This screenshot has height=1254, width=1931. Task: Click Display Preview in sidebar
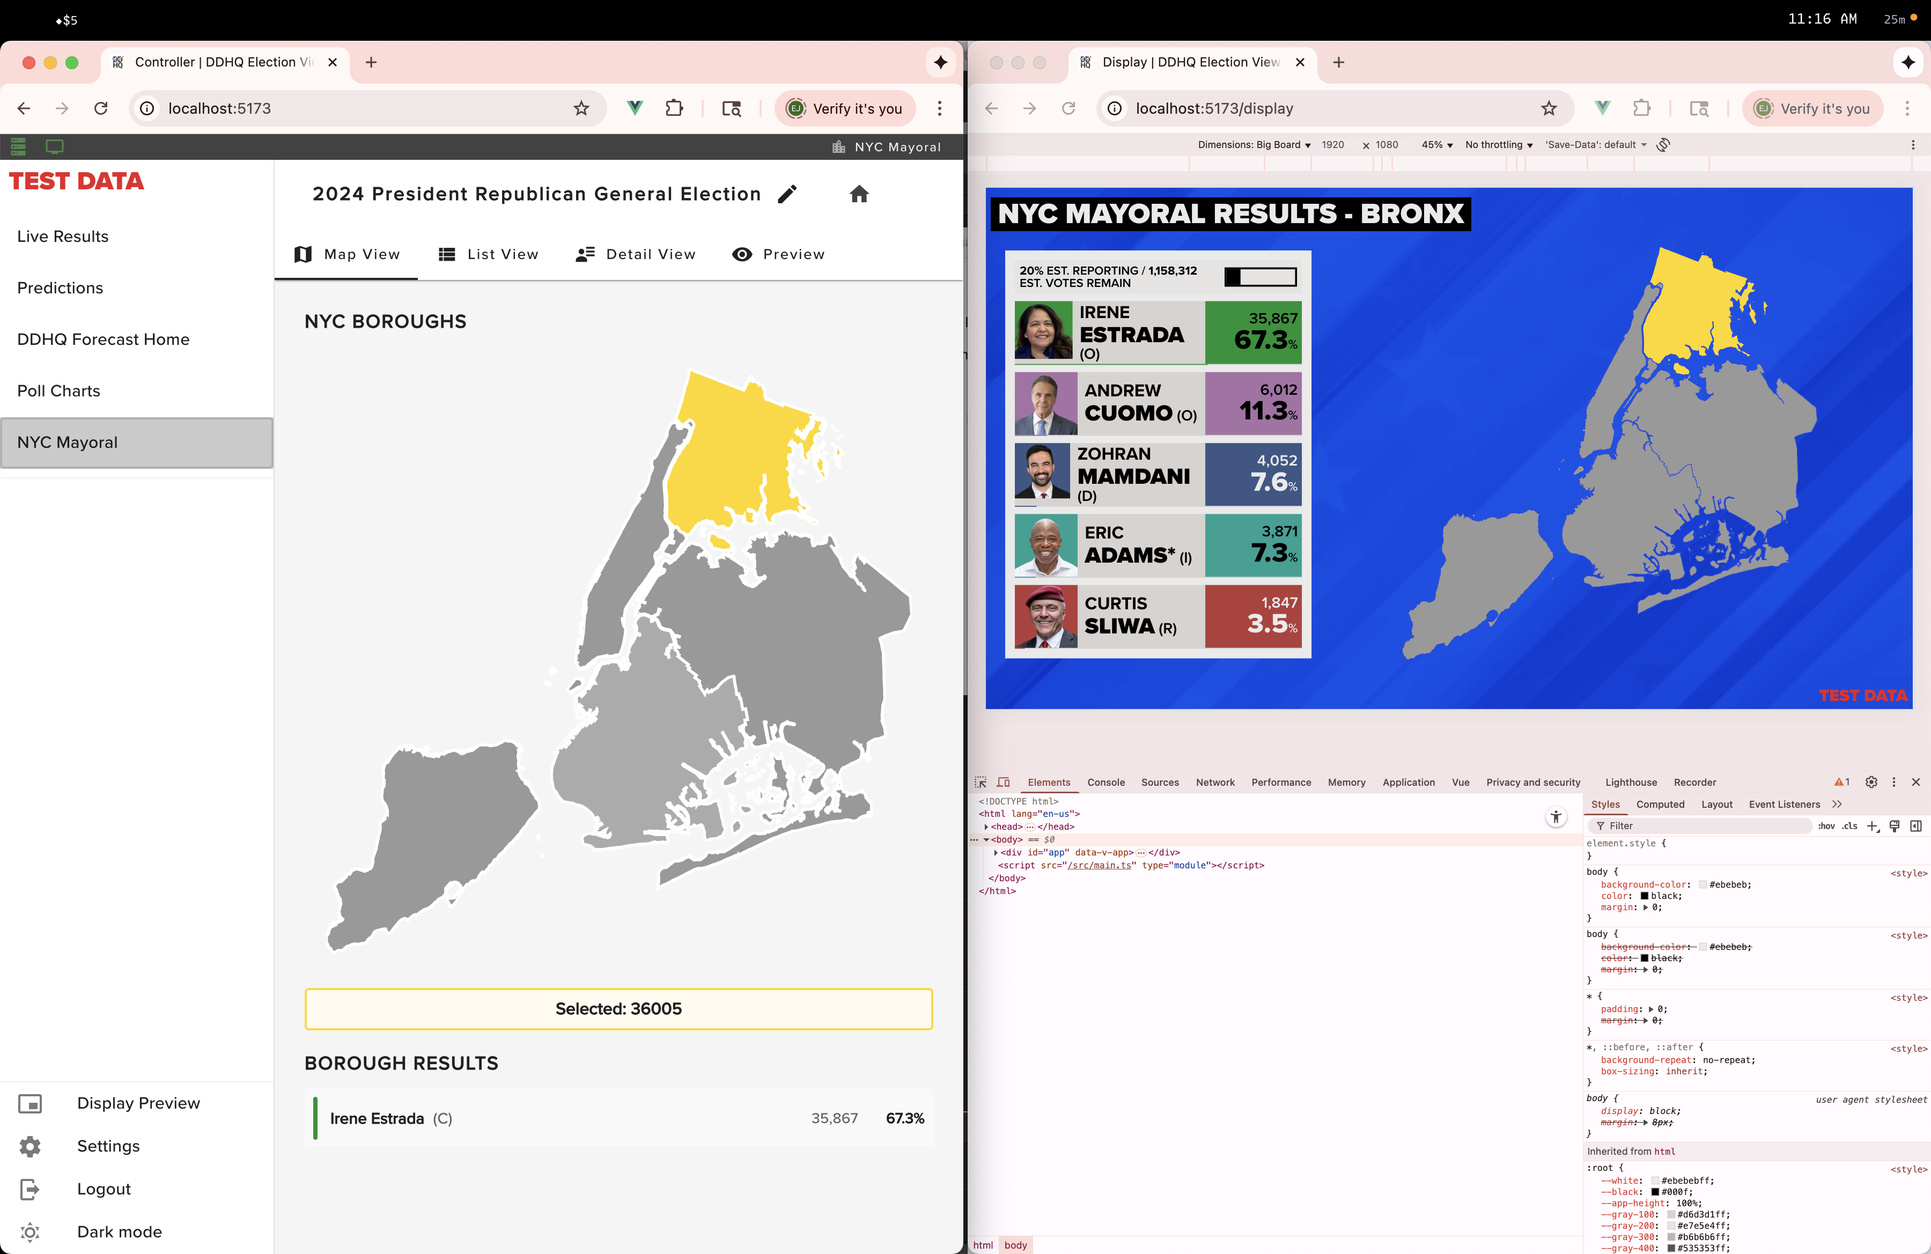pos(138,1103)
